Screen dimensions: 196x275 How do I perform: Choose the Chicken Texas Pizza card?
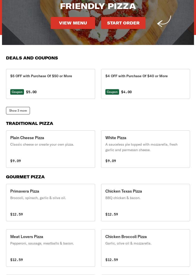[x=146, y=203]
